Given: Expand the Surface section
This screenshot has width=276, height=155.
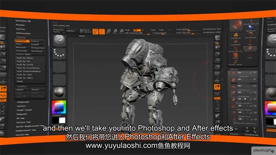Looking at the screenshot, I should [x=20, y=29].
